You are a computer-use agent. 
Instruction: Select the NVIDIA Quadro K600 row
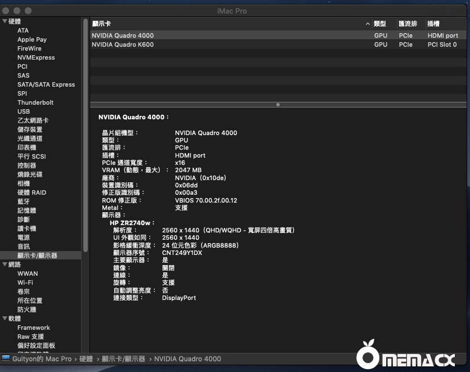pyautogui.click(x=123, y=44)
